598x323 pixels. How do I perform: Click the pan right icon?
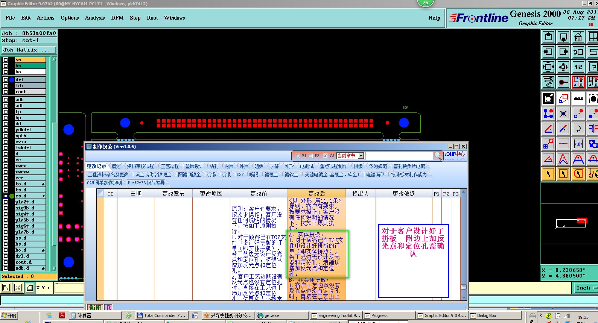point(563,52)
